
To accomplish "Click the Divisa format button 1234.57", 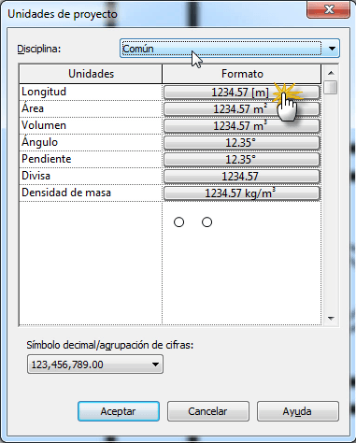I will [242, 177].
